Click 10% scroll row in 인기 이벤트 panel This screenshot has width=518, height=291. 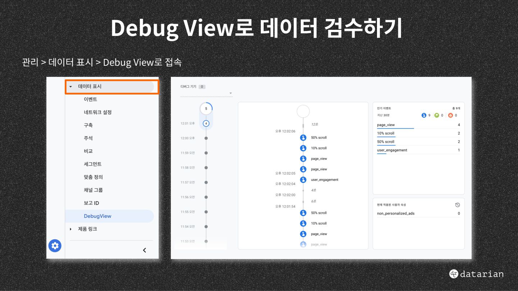click(418, 133)
